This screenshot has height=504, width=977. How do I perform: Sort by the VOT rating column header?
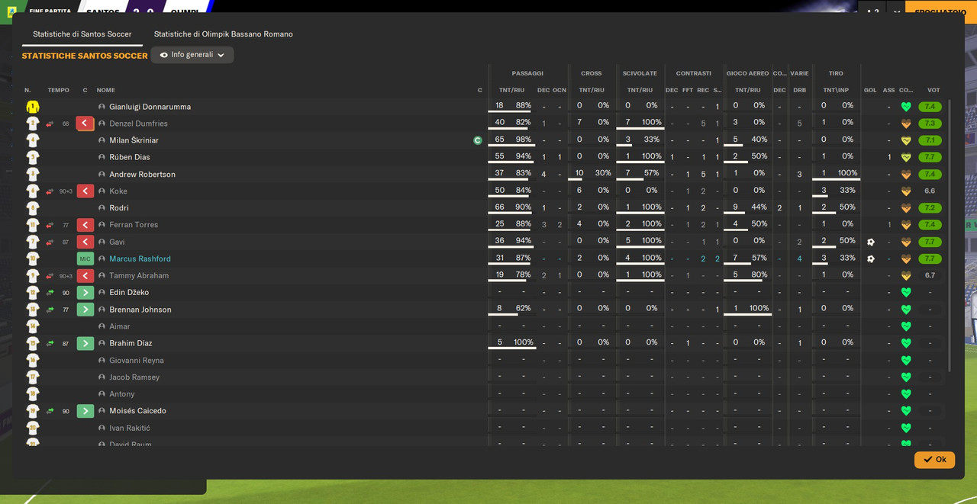[x=933, y=90]
